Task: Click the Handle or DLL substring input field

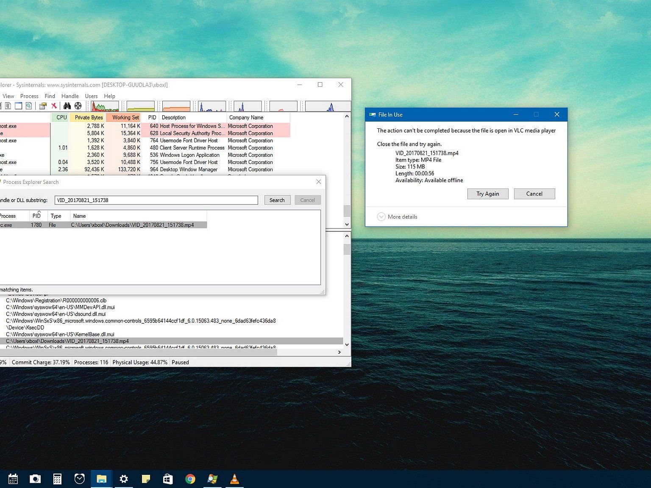Action: (156, 200)
